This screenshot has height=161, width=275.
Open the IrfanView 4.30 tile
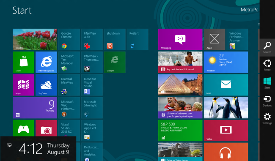tap(92, 39)
